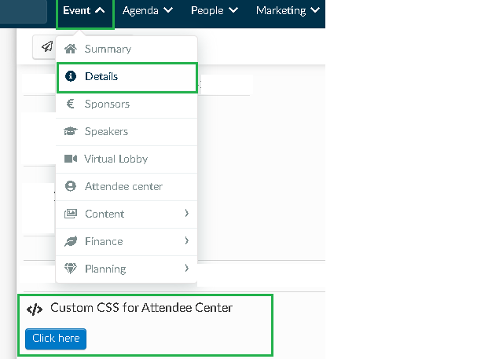Click the leaf icon beside Finance
The width and height of the screenshot is (488, 359).
(71, 241)
